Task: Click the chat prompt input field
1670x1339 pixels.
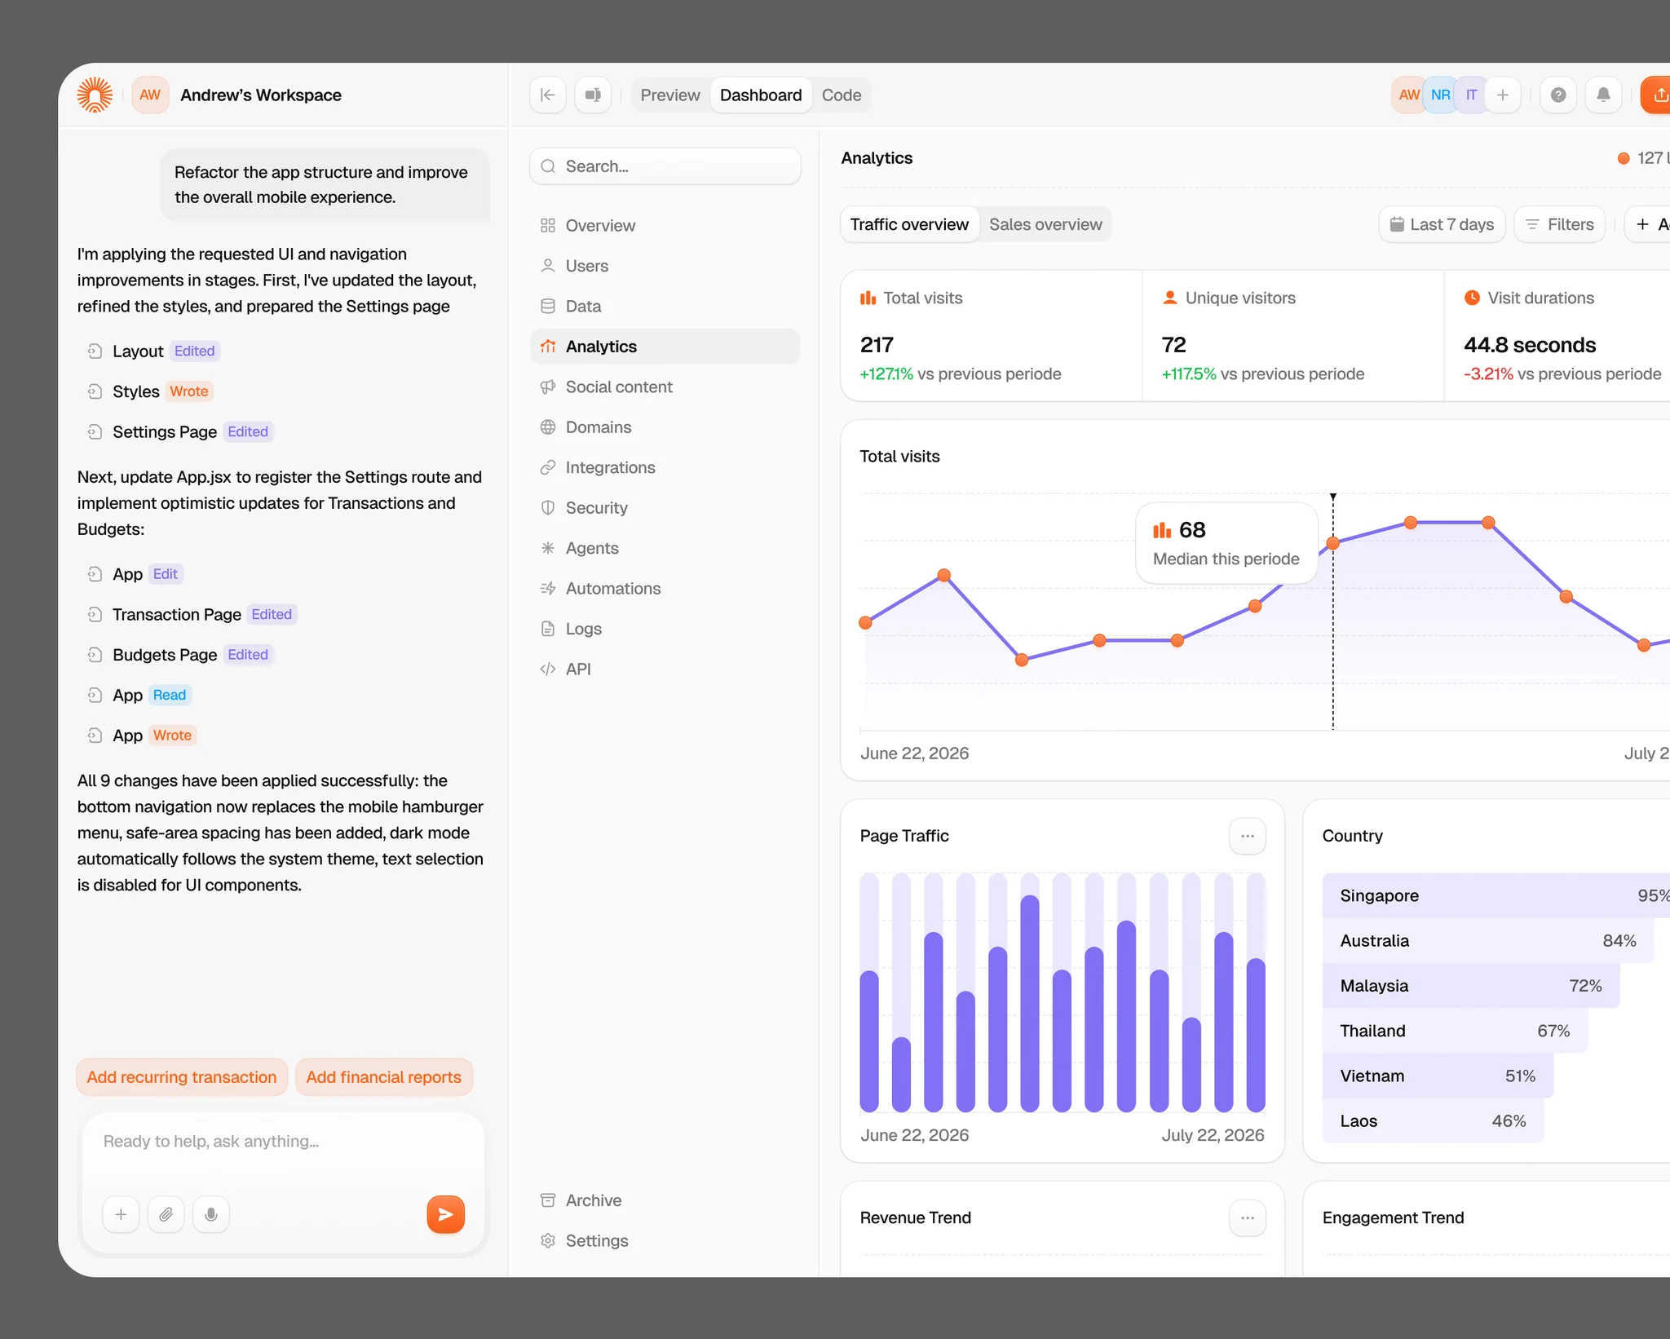Action: point(283,1142)
